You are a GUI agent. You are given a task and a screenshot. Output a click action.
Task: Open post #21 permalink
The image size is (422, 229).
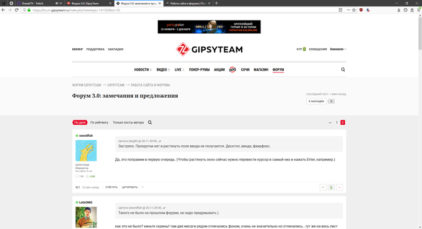pyautogui.click(x=78, y=187)
